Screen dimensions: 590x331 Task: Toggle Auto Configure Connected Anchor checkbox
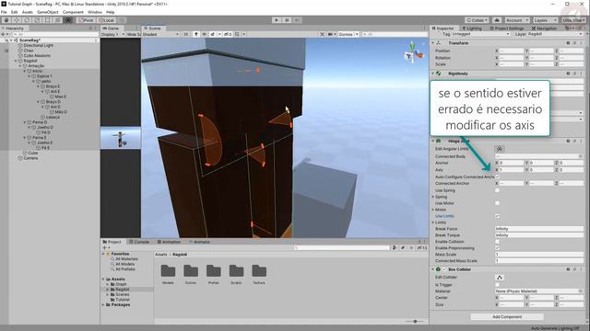click(497, 177)
